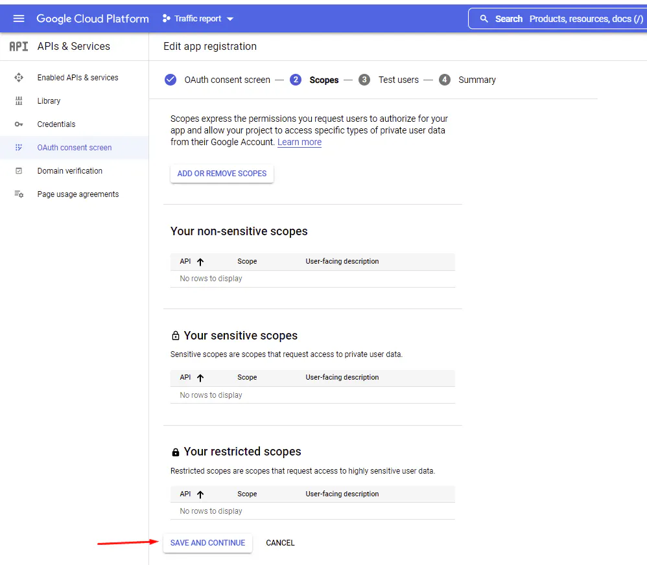
Task: Open the Traffic report project dropdown
Action: click(198, 19)
